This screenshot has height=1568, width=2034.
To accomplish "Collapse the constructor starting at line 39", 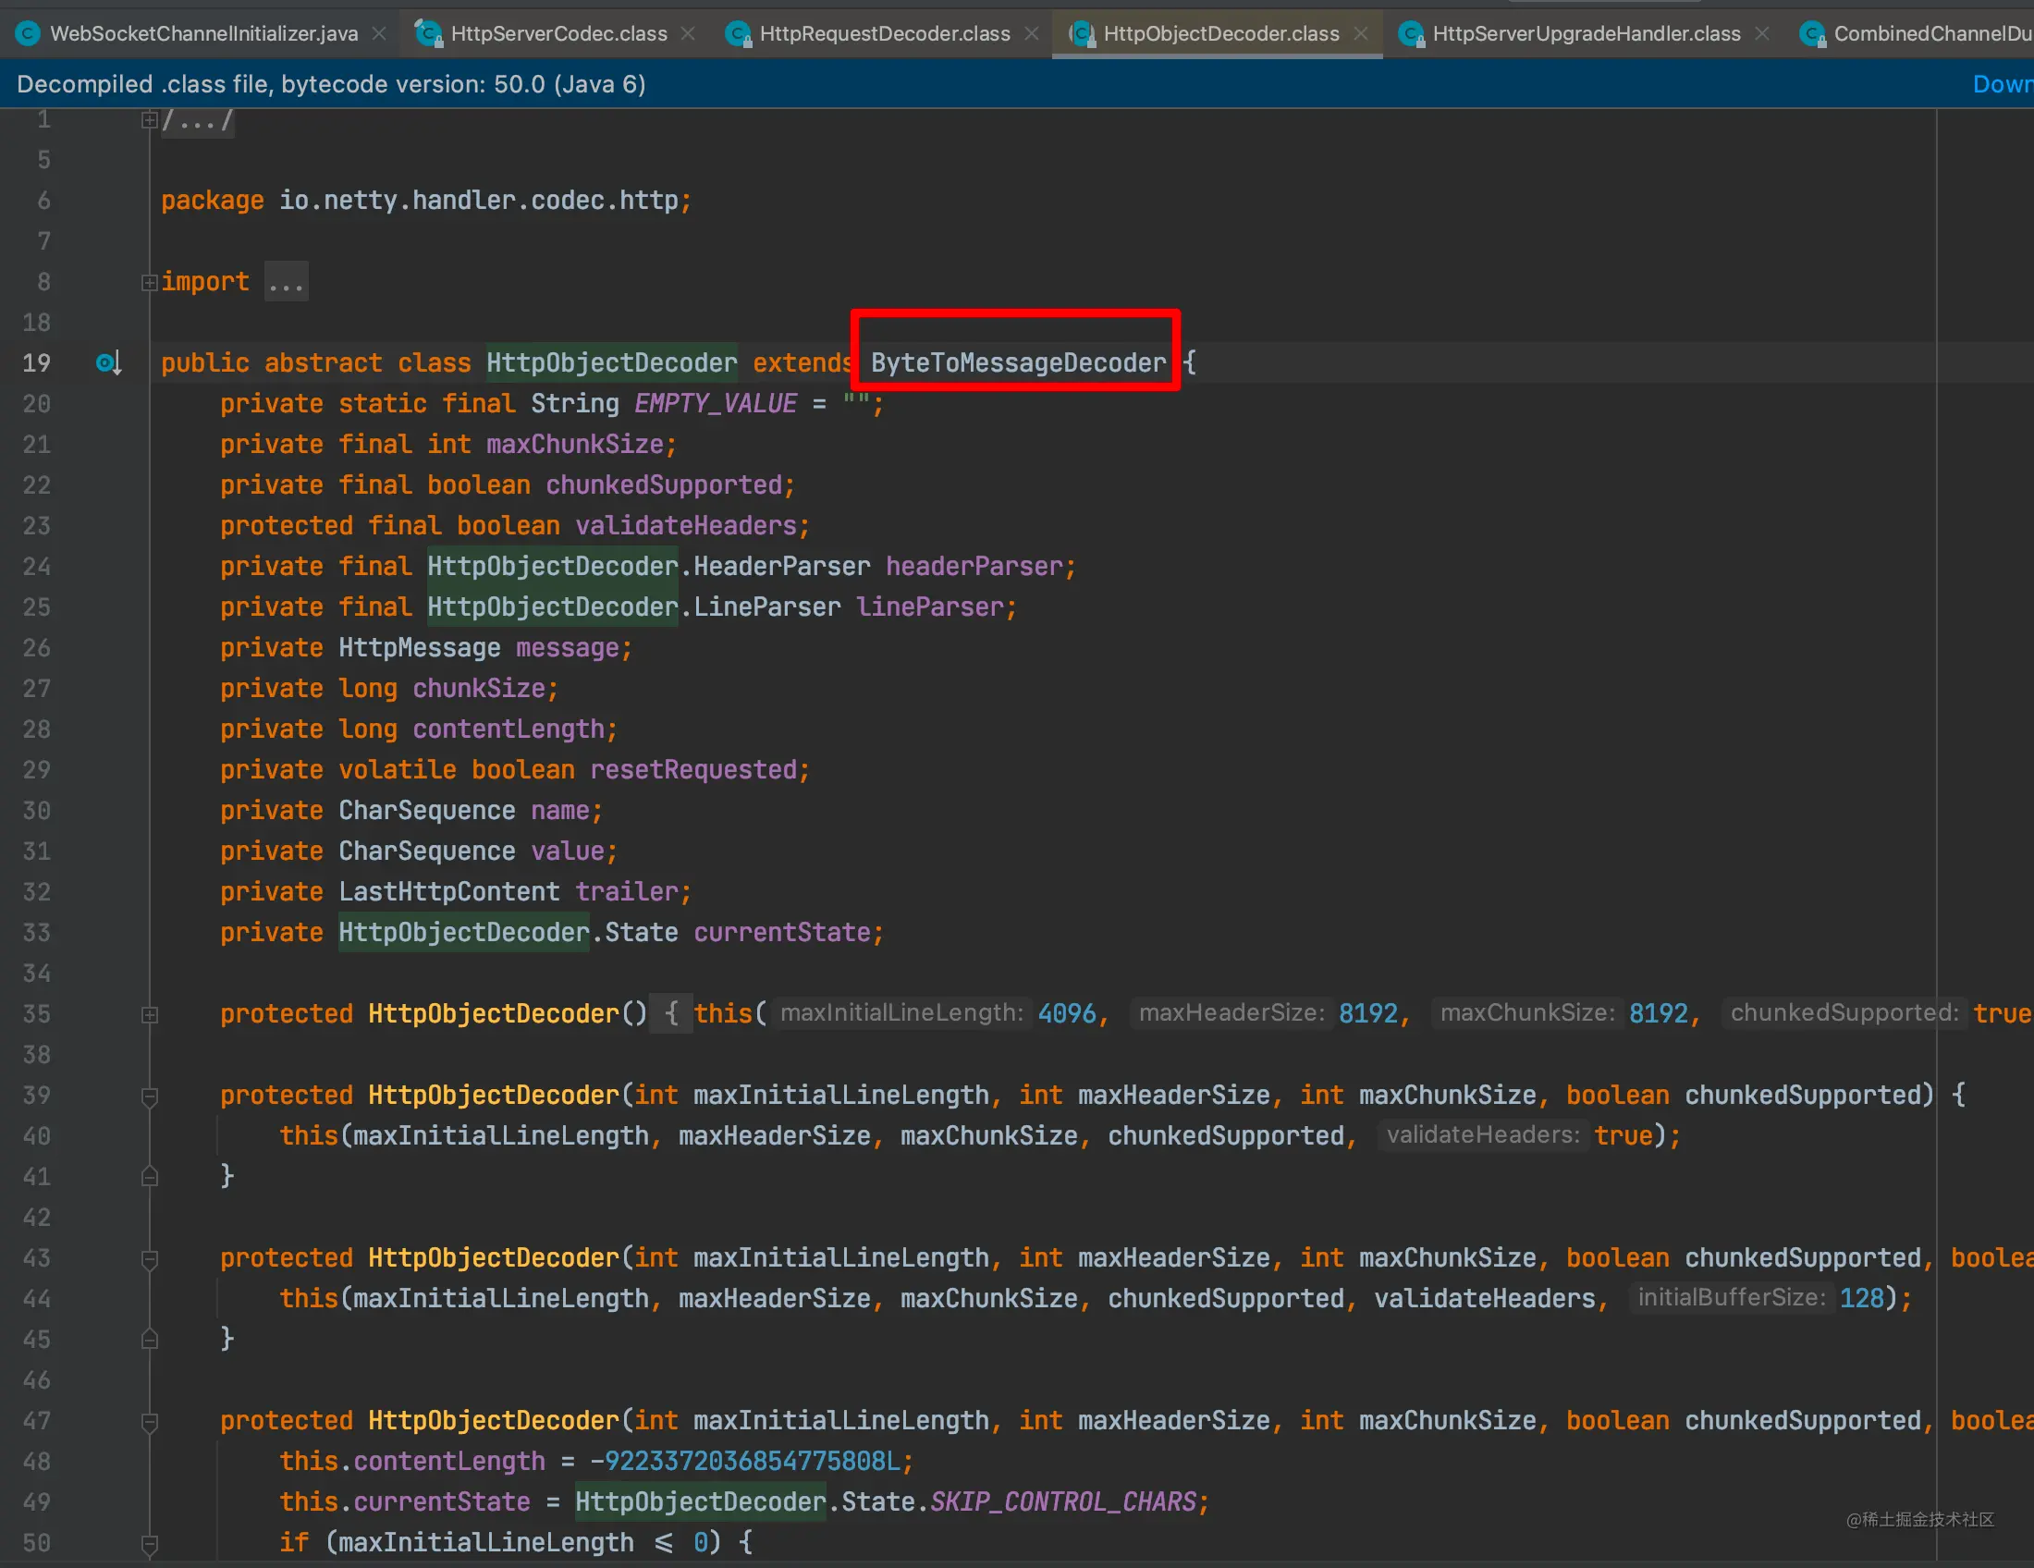I will tap(149, 1096).
